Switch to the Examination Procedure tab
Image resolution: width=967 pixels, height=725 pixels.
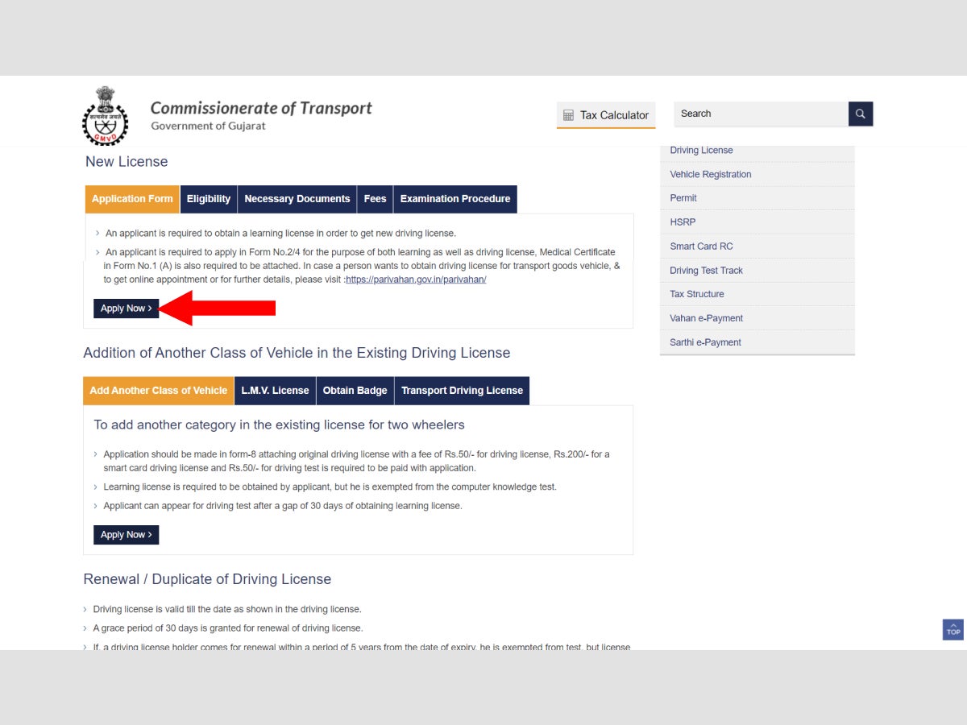[x=454, y=199]
